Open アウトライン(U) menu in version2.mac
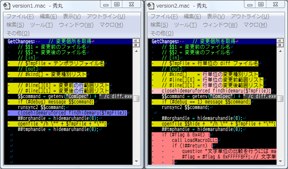Screen dimensions: 288x169 pos(250,16)
